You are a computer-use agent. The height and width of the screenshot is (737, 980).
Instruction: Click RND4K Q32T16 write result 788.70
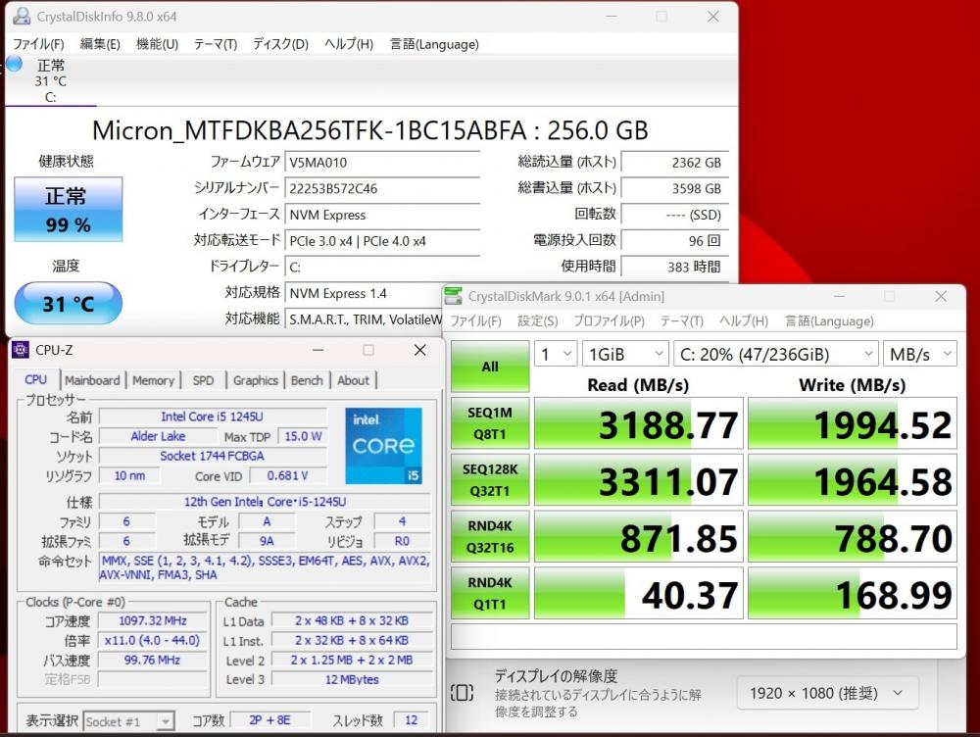point(852,536)
